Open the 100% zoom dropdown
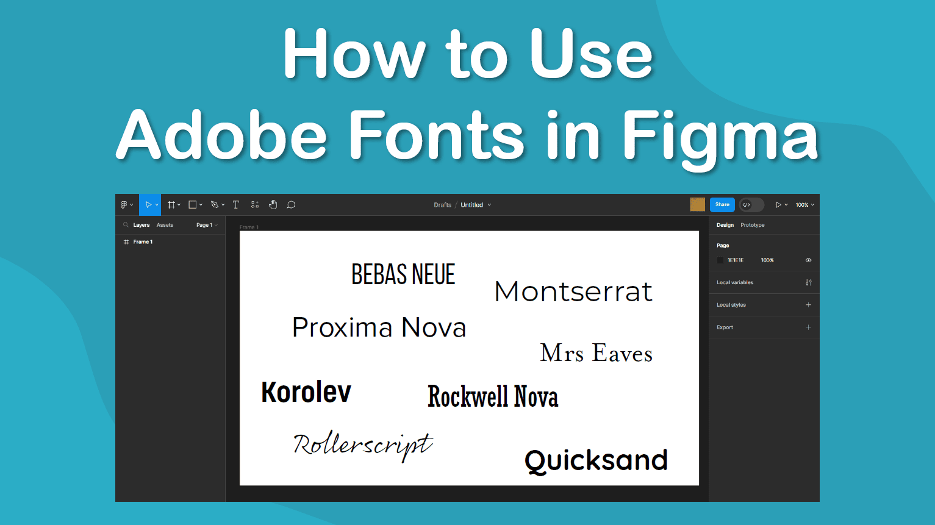Viewport: 935px width, 525px height. [805, 205]
